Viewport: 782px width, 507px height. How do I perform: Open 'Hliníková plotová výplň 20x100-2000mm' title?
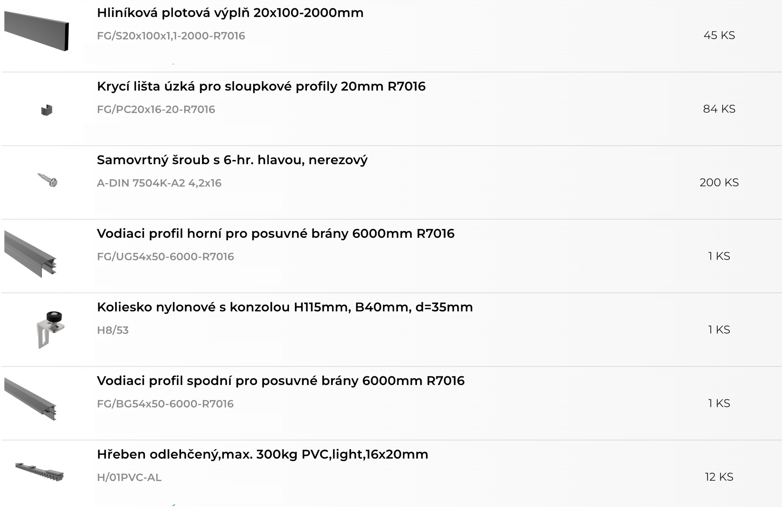point(230,13)
